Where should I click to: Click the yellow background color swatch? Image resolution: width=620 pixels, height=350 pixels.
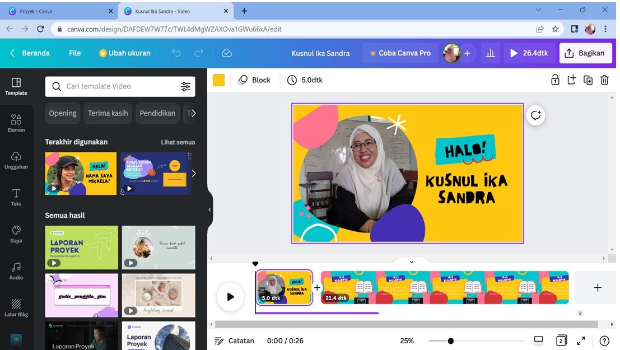point(219,80)
